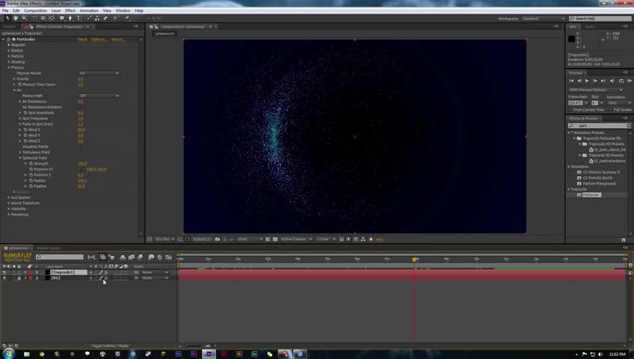Enable the From Current Time checkbox
The width and height of the screenshot is (634, 359).
point(570,109)
